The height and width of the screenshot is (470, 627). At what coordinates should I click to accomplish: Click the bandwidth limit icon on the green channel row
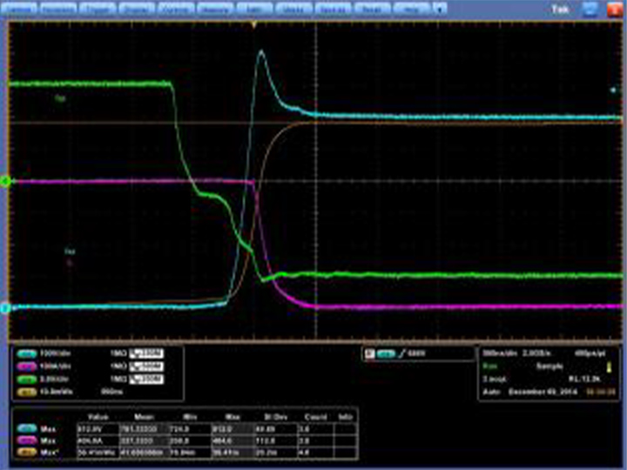coord(146,379)
